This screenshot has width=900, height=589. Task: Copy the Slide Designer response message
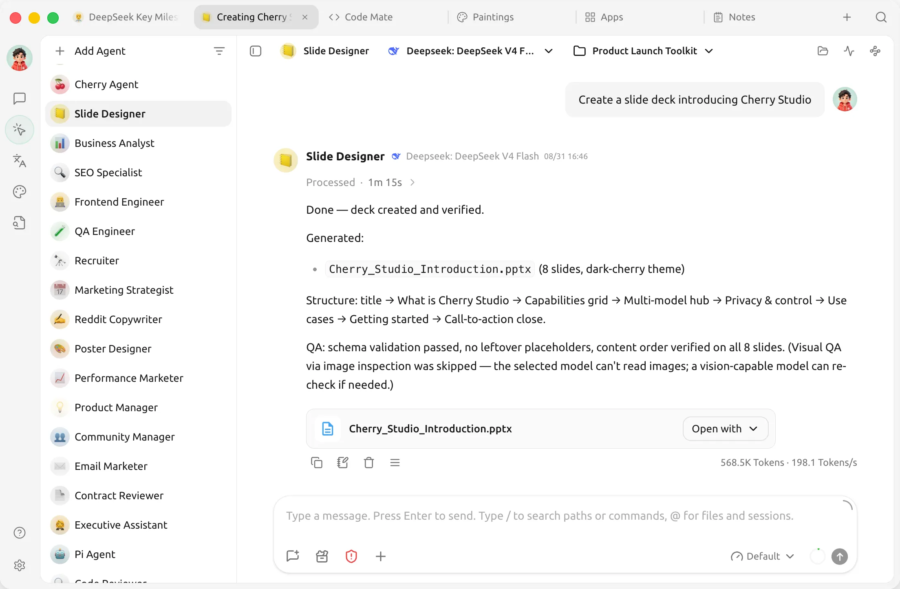tap(316, 463)
